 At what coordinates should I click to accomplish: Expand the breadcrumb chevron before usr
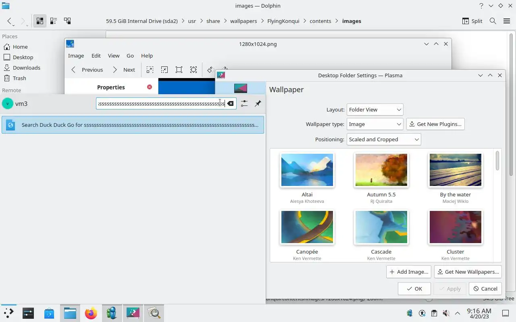(183, 21)
